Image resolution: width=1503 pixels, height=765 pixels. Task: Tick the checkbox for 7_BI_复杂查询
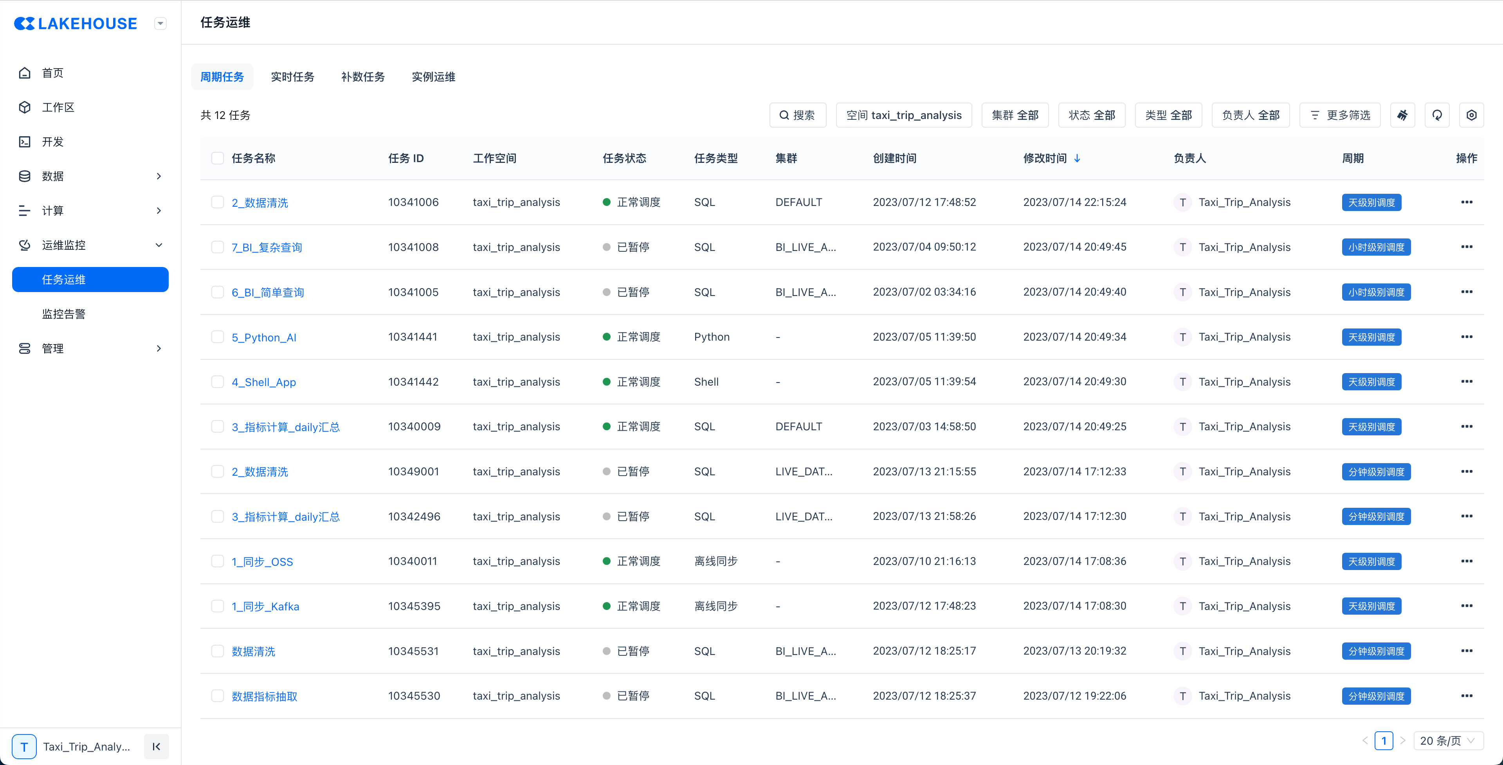[x=218, y=247]
